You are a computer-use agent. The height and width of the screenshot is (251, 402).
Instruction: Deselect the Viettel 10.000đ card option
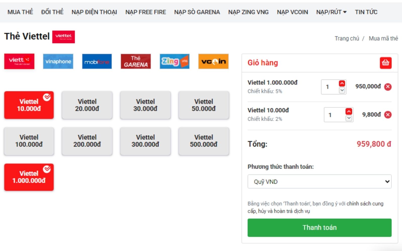coord(29,105)
